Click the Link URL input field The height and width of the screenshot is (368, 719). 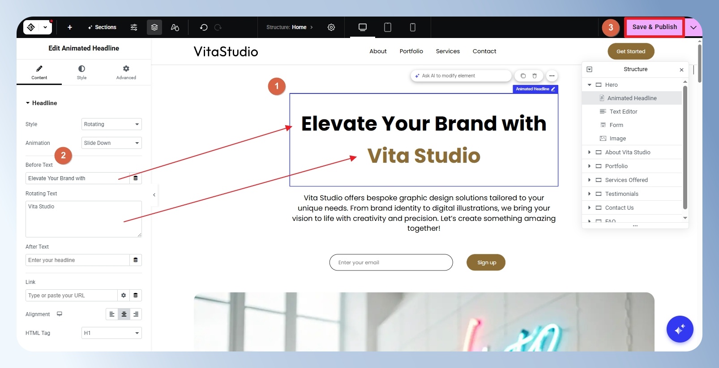72,295
